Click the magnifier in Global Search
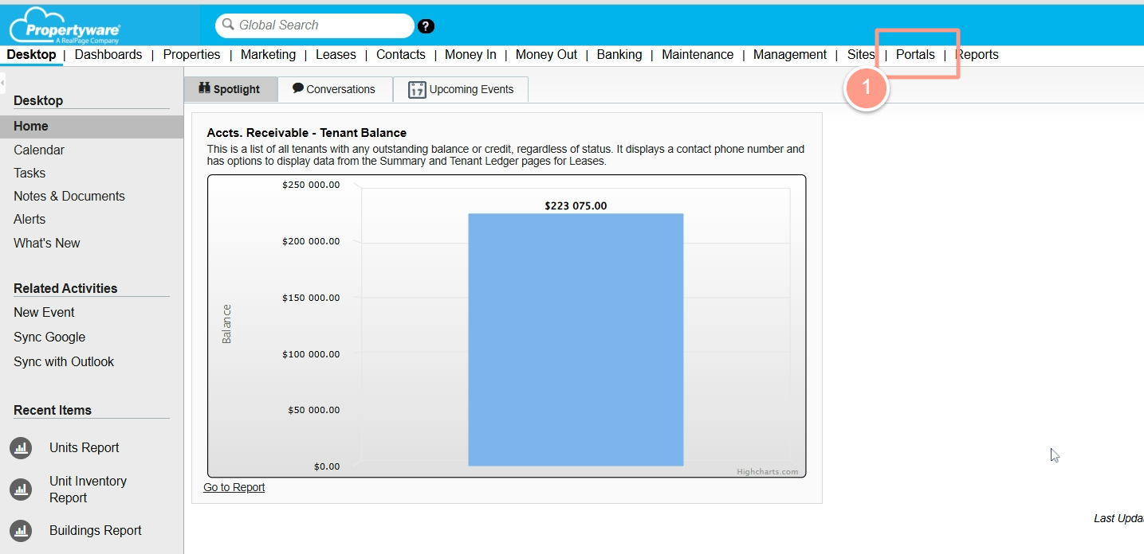Viewport: 1144px width, 554px height. point(229,25)
